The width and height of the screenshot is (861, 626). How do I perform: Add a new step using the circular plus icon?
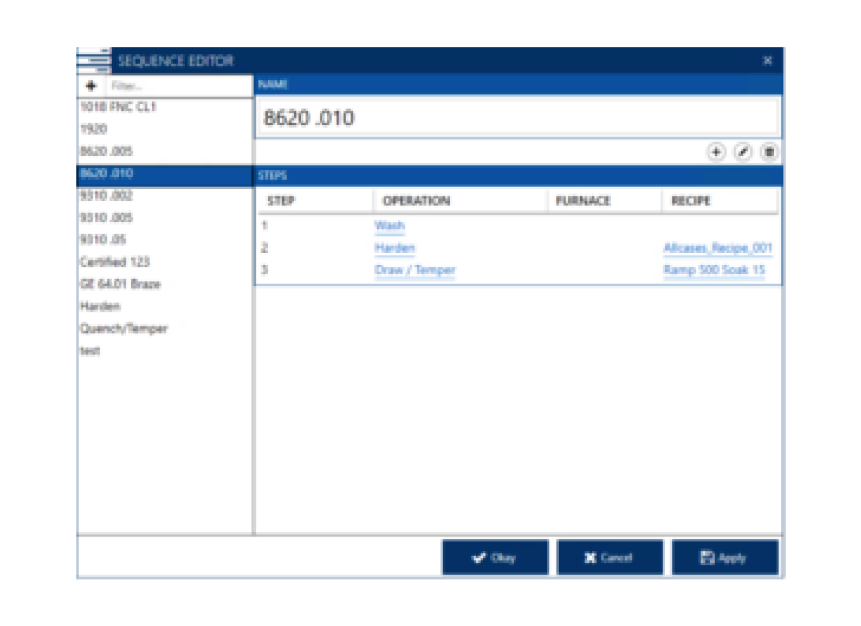[x=717, y=151]
